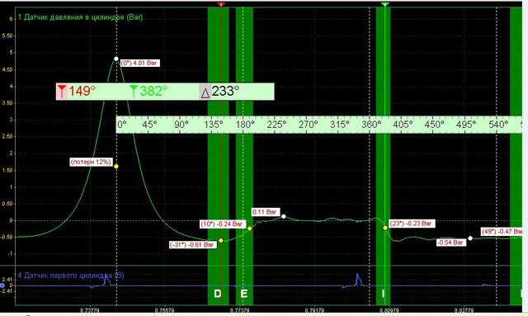Click the (49°) -0.47 Bar label
Image resolution: width=528 pixels, height=316 pixels.
(502, 232)
